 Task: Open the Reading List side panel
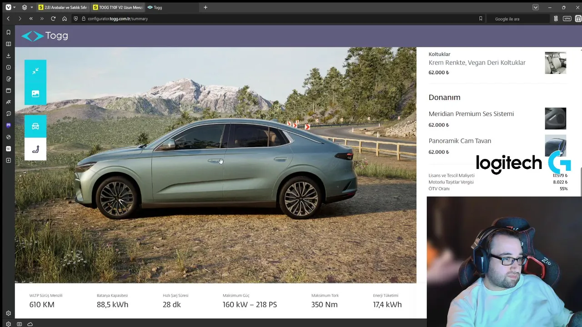[x=8, y=44]
